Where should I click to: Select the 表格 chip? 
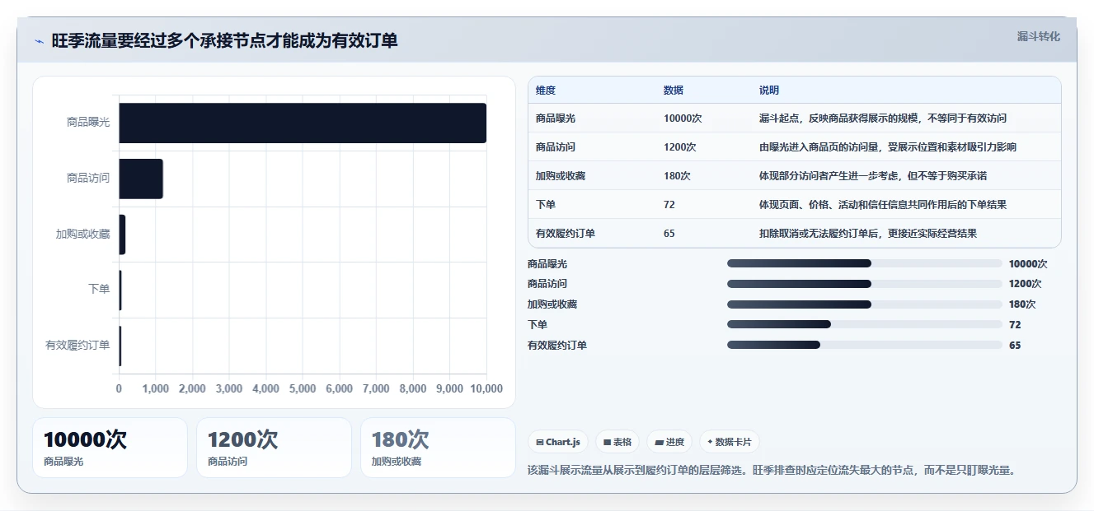click(x=617, y=442)
